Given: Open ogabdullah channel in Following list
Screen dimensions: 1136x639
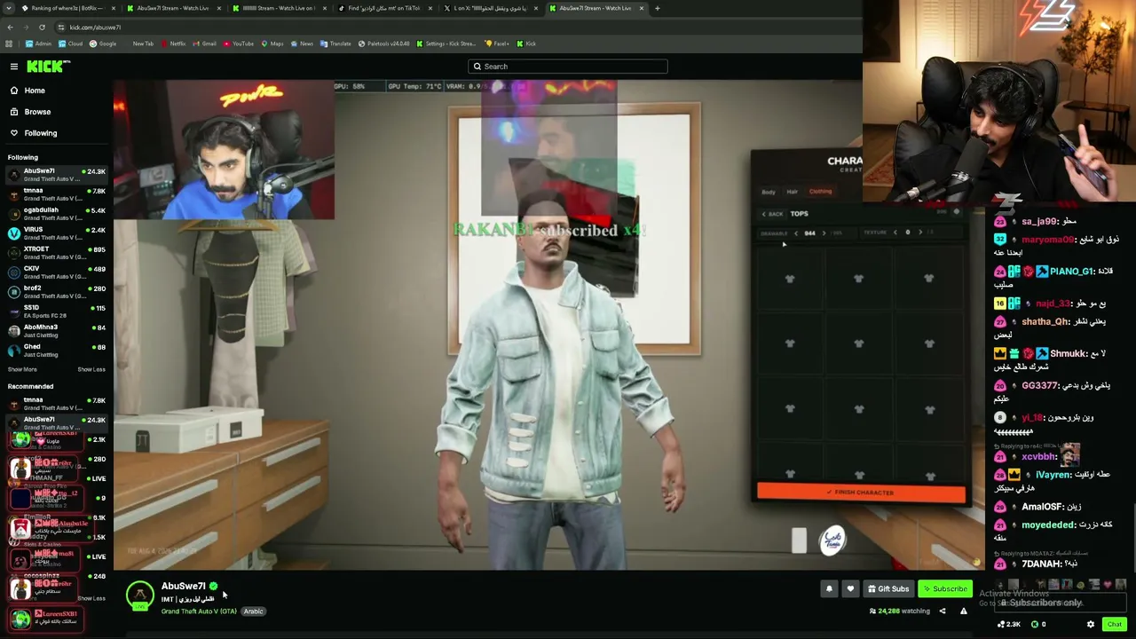Looking at the screenshot, I should 57,214.
